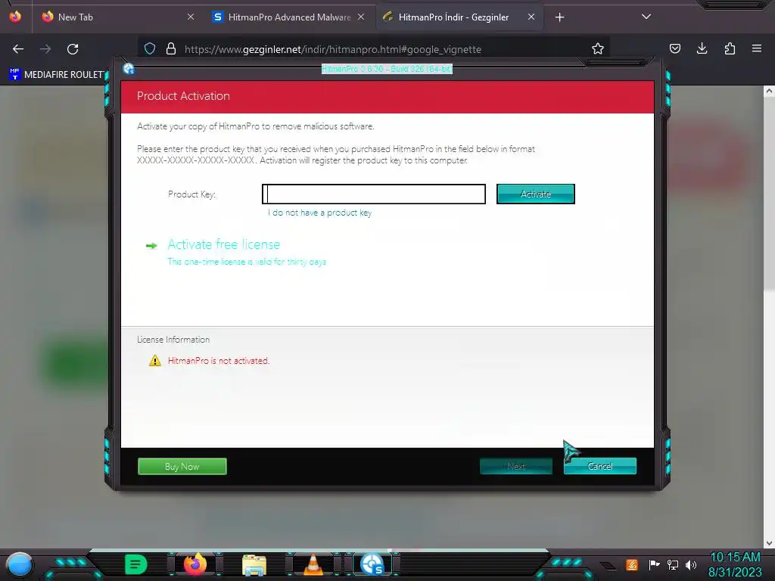
Task: Save page to Pocket
Action: pyautogui.click(x=675, y=48)
